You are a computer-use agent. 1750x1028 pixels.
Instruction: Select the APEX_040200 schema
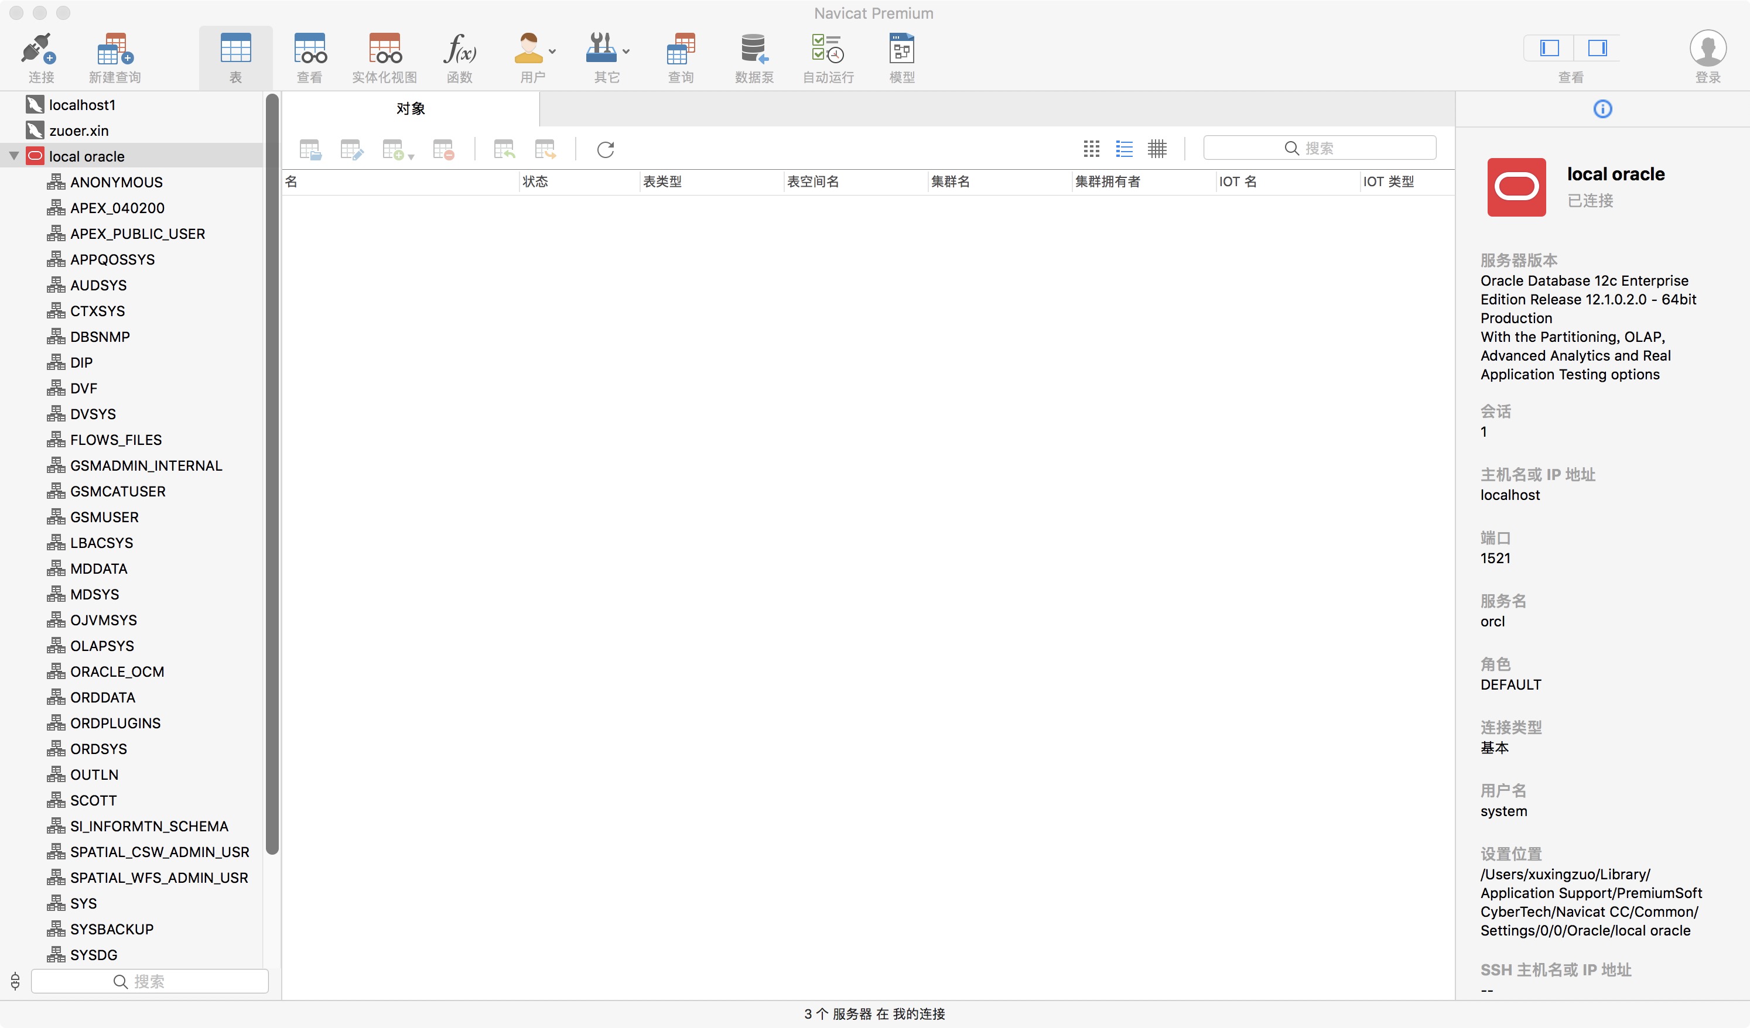(117, 208)
